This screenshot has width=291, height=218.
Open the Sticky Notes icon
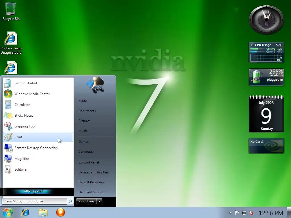point(8,116)
